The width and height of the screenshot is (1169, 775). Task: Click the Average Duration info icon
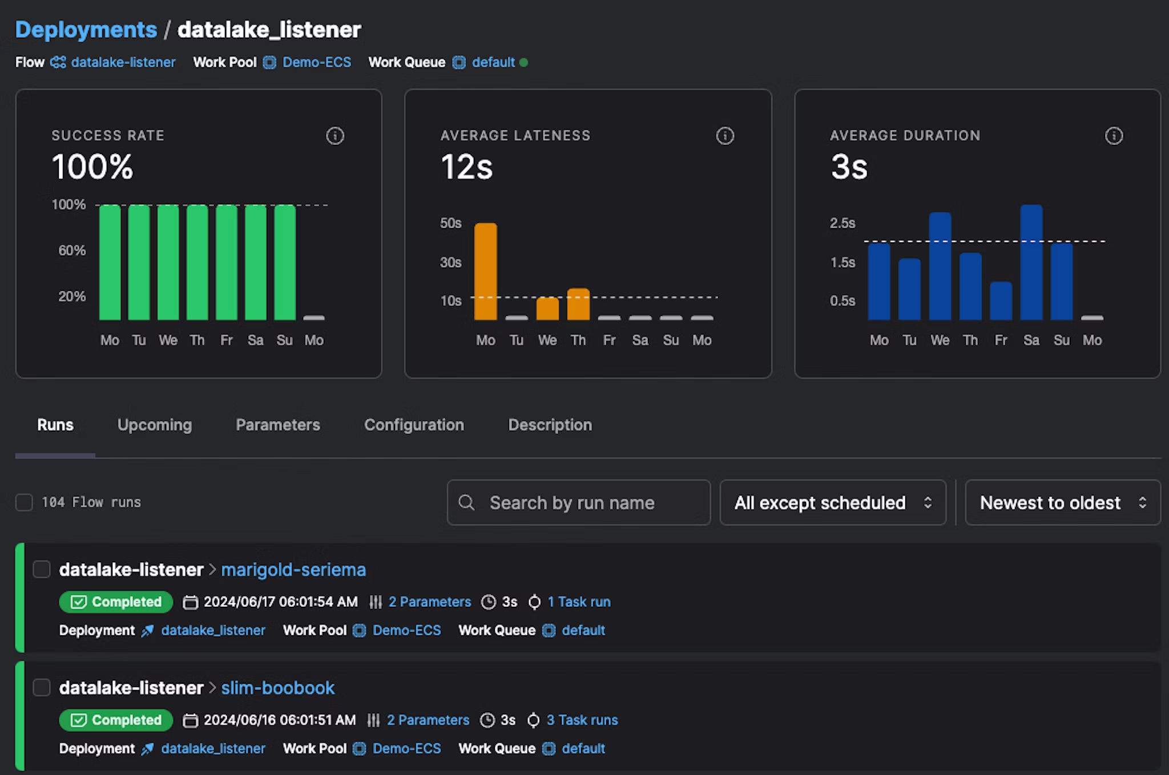[x=1114, y=136]
